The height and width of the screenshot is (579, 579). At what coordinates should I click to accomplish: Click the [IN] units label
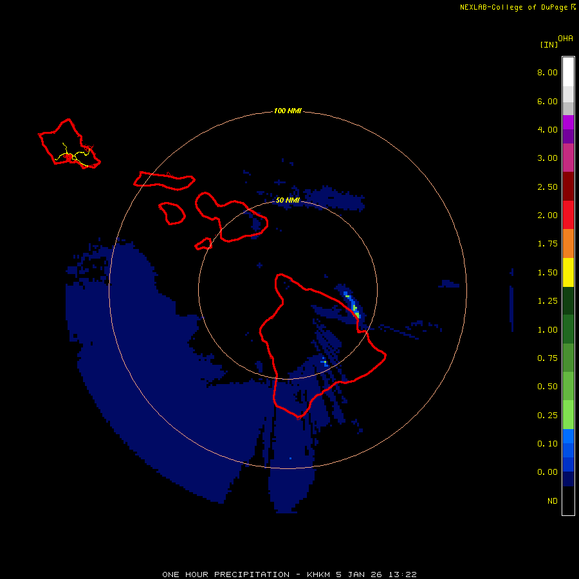click(x=549, y=44)
